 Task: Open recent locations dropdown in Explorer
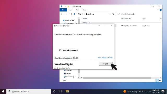click(69, 14)
